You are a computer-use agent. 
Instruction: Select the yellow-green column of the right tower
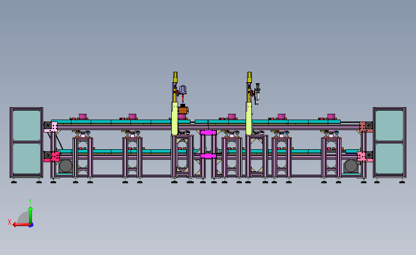click(x=249, y=119)
